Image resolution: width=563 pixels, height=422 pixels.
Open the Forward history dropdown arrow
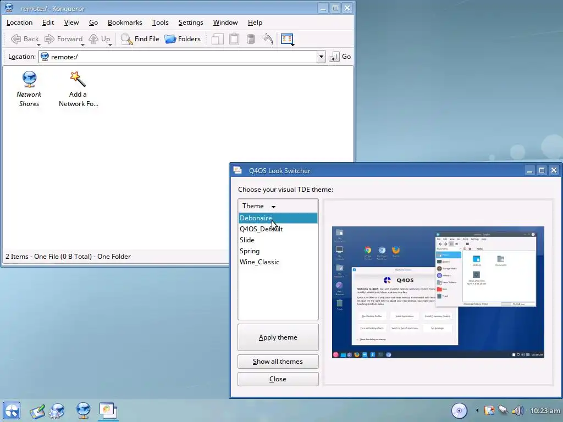[82, 45]
